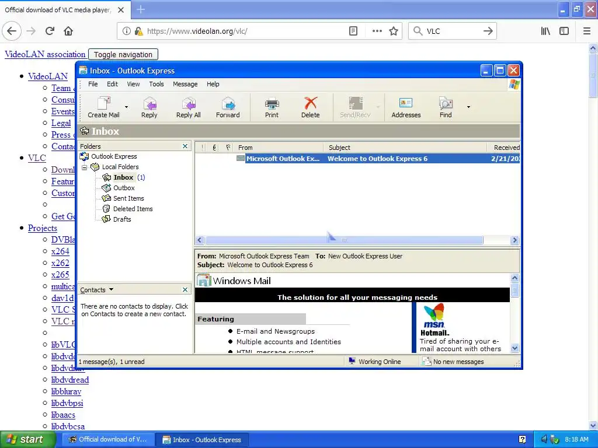598x448 pixels.
Task: Open the Firefox Library icon
Action: [545, 32]
